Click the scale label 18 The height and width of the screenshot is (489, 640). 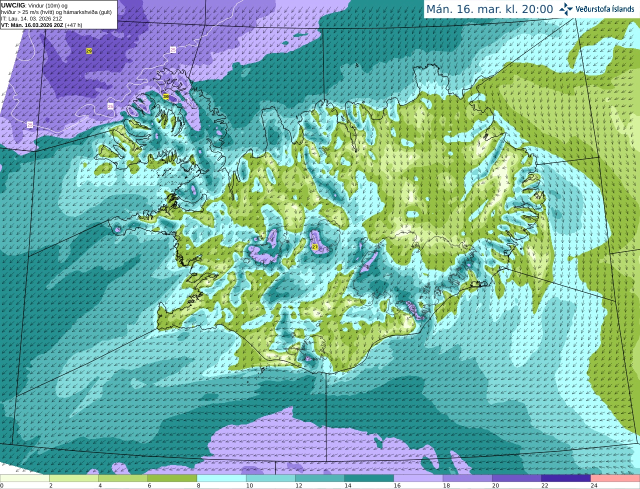(x=446, y=485)
